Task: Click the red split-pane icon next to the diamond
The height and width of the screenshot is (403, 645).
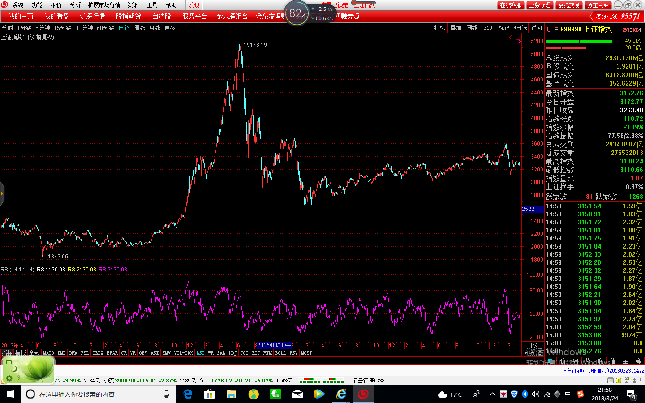Action: (518, 38)
